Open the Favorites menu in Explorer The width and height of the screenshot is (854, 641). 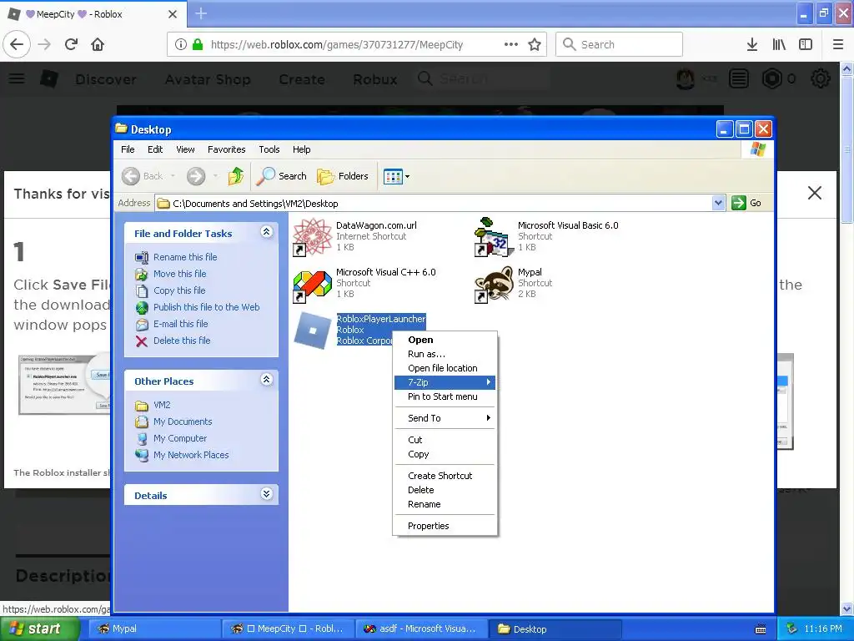tap(227, 149)
